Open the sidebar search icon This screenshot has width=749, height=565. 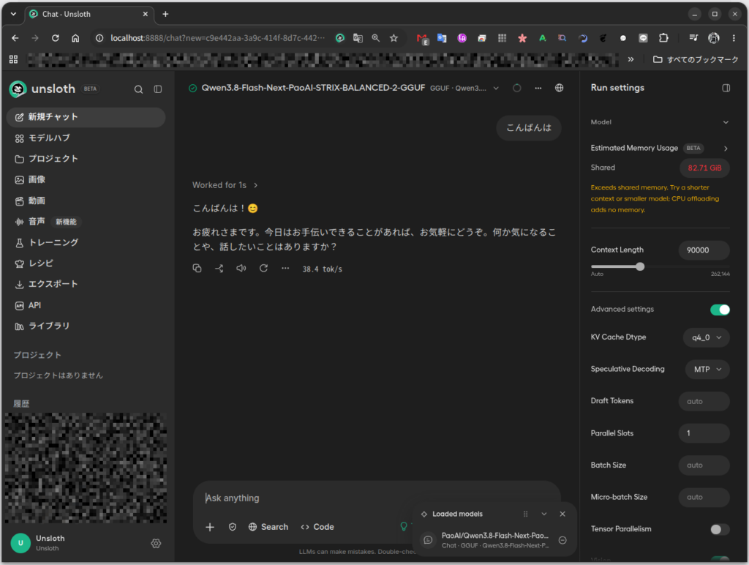[138, 89]
